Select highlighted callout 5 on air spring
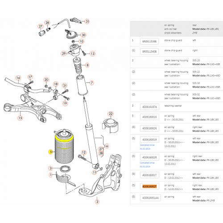The height and width of the screenshot is (223, 223). coord(51,152)
